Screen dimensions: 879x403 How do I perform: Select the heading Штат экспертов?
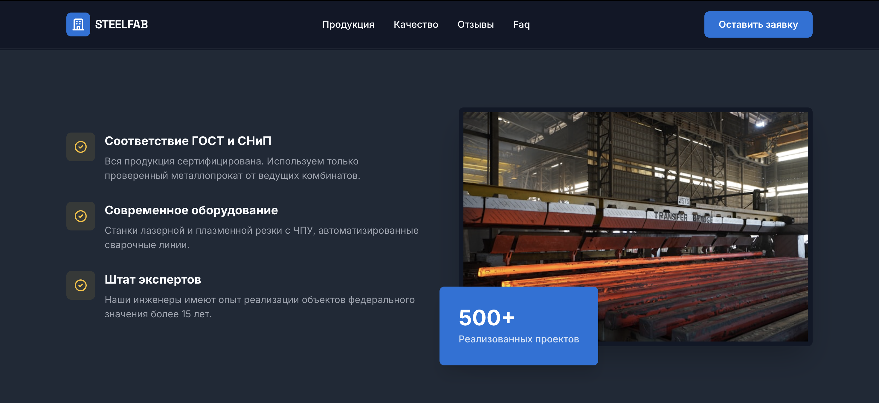click(153, 279)
